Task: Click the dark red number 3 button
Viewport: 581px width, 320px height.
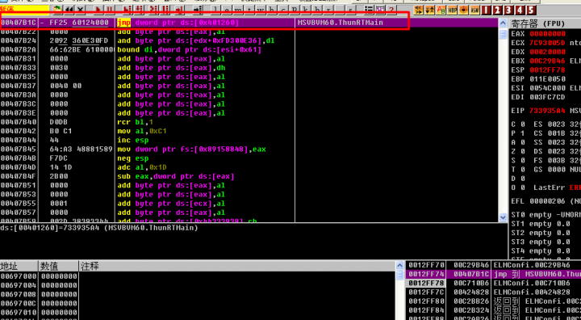Action: point(508,10)
